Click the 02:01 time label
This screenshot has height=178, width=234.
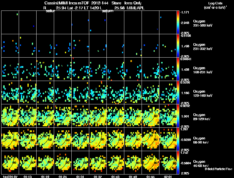[168, 177]
